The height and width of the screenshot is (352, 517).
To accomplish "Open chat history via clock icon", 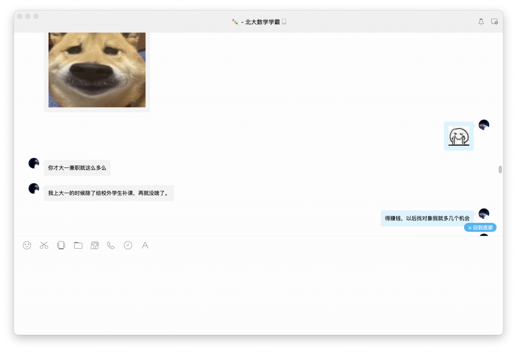I will click(x=128, y=245).
